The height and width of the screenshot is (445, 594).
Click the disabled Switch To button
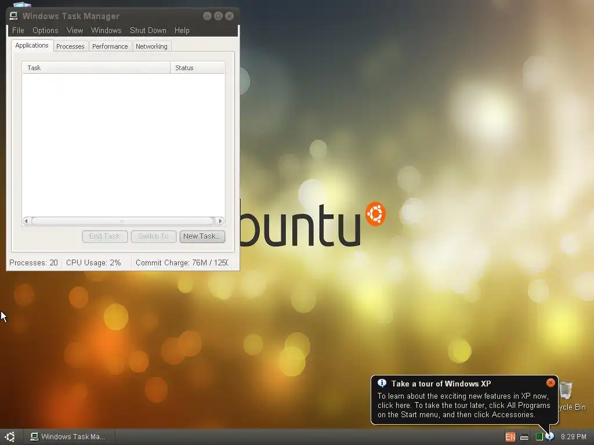(x=153, y=236)
